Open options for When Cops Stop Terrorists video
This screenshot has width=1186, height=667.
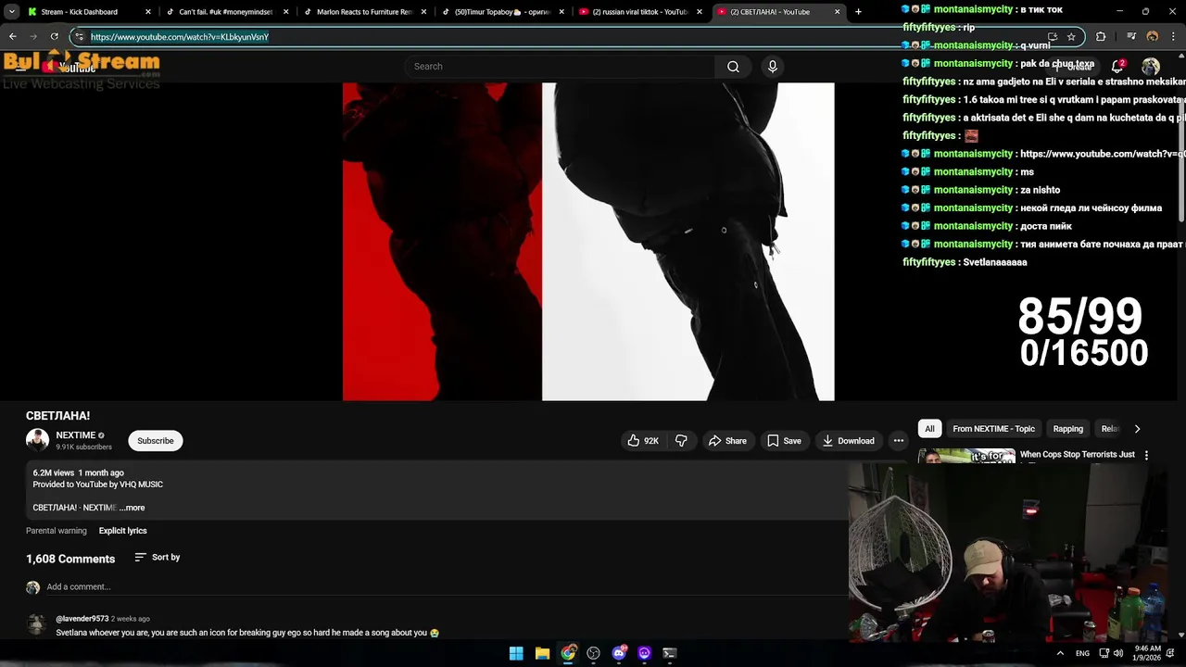[1146, 456]
